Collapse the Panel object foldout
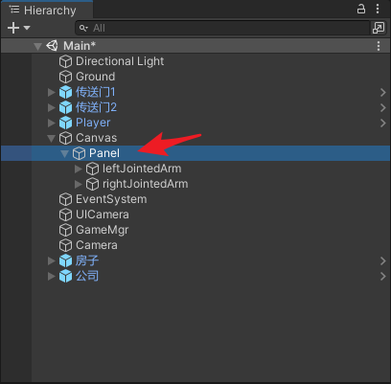391x384 pixels. (x=64, y=153)
